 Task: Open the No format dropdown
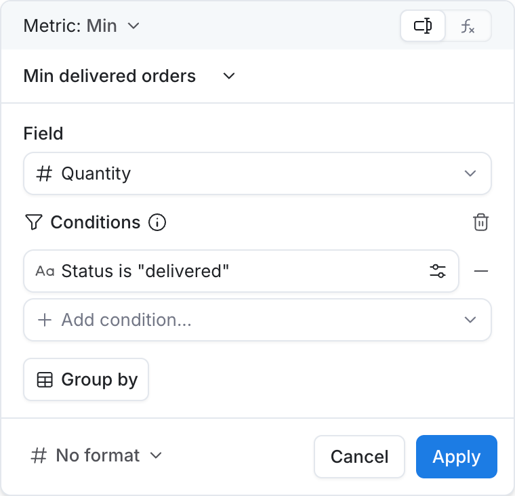(96, 455)
